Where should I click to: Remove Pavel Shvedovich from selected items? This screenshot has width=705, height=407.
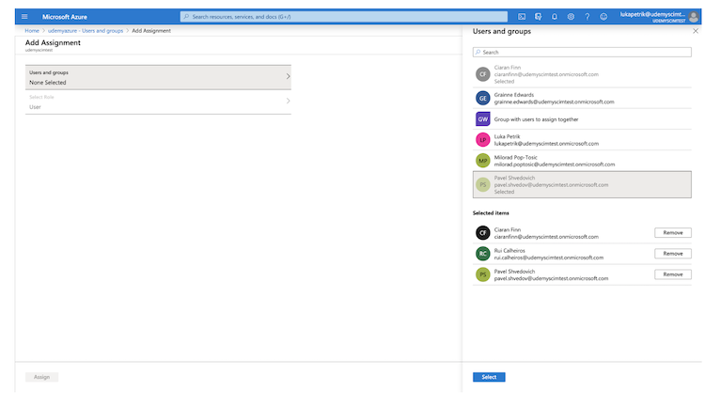672,274
